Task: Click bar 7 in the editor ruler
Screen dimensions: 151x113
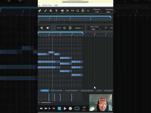Action: coord(106,34)
